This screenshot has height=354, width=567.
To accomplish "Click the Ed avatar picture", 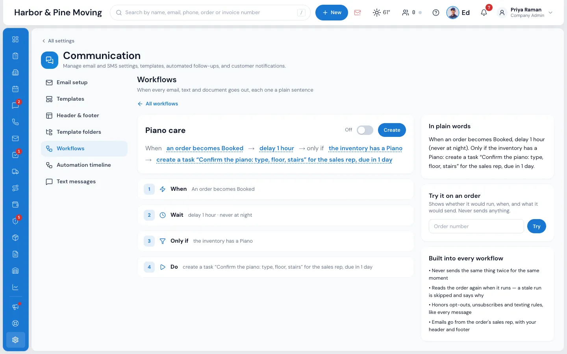I will (453, 13).
